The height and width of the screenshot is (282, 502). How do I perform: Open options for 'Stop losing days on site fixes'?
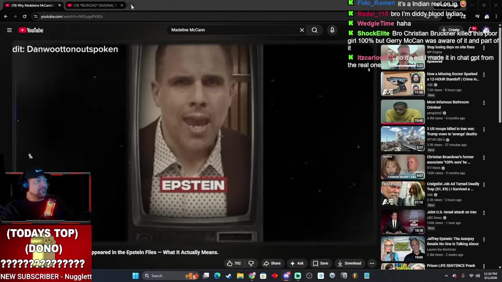pyautogui.click(x=484, y=48)
